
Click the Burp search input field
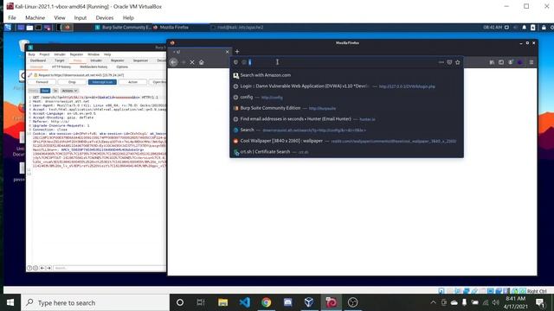pos(110,268)
